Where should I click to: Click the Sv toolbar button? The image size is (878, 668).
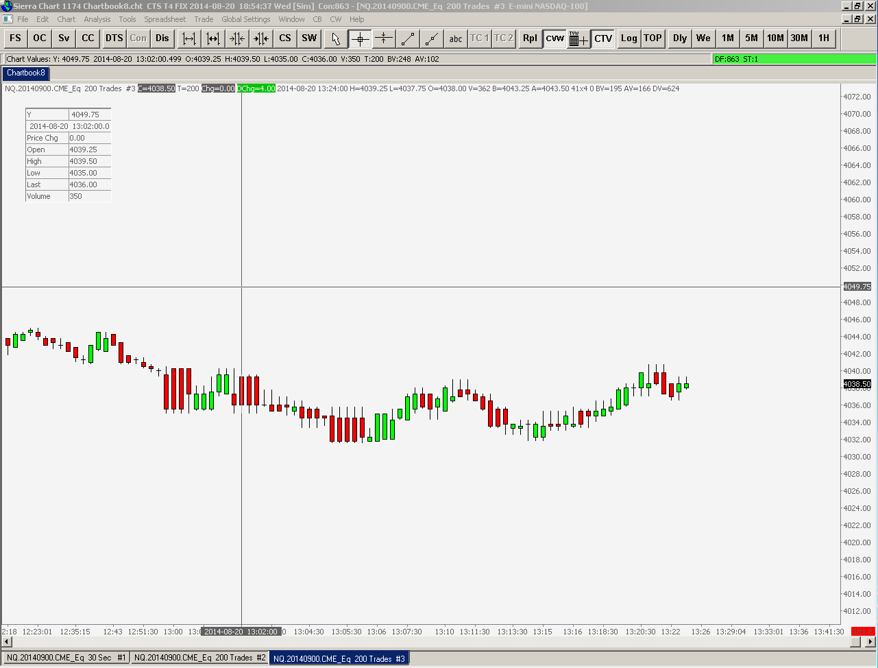tap(64, 38)
